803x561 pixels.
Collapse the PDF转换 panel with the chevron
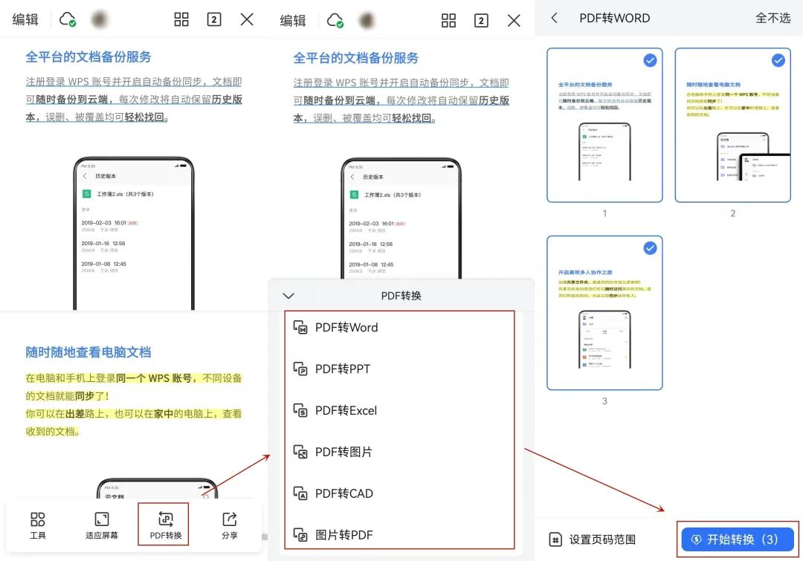288,296
